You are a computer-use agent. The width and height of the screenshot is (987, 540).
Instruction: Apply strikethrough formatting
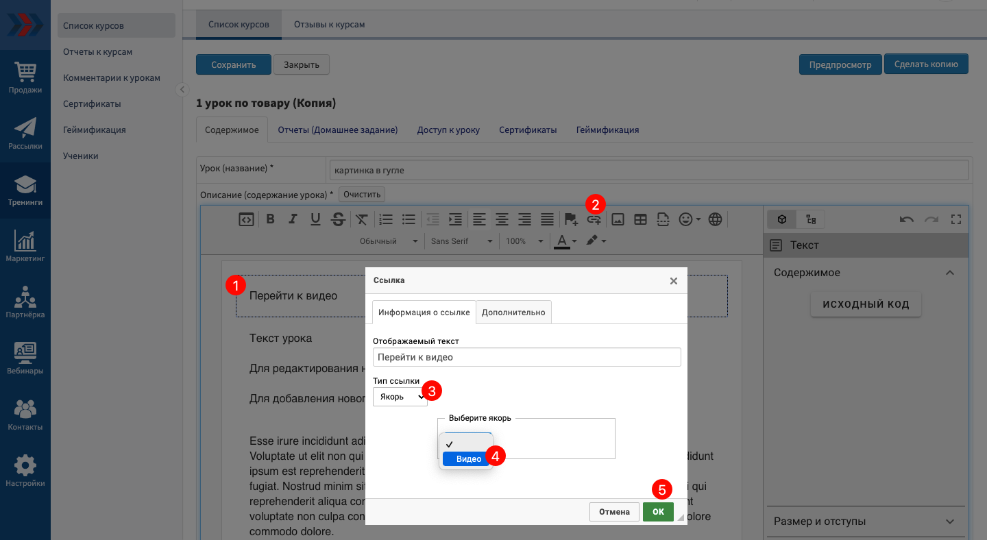(x=338, y=219)
